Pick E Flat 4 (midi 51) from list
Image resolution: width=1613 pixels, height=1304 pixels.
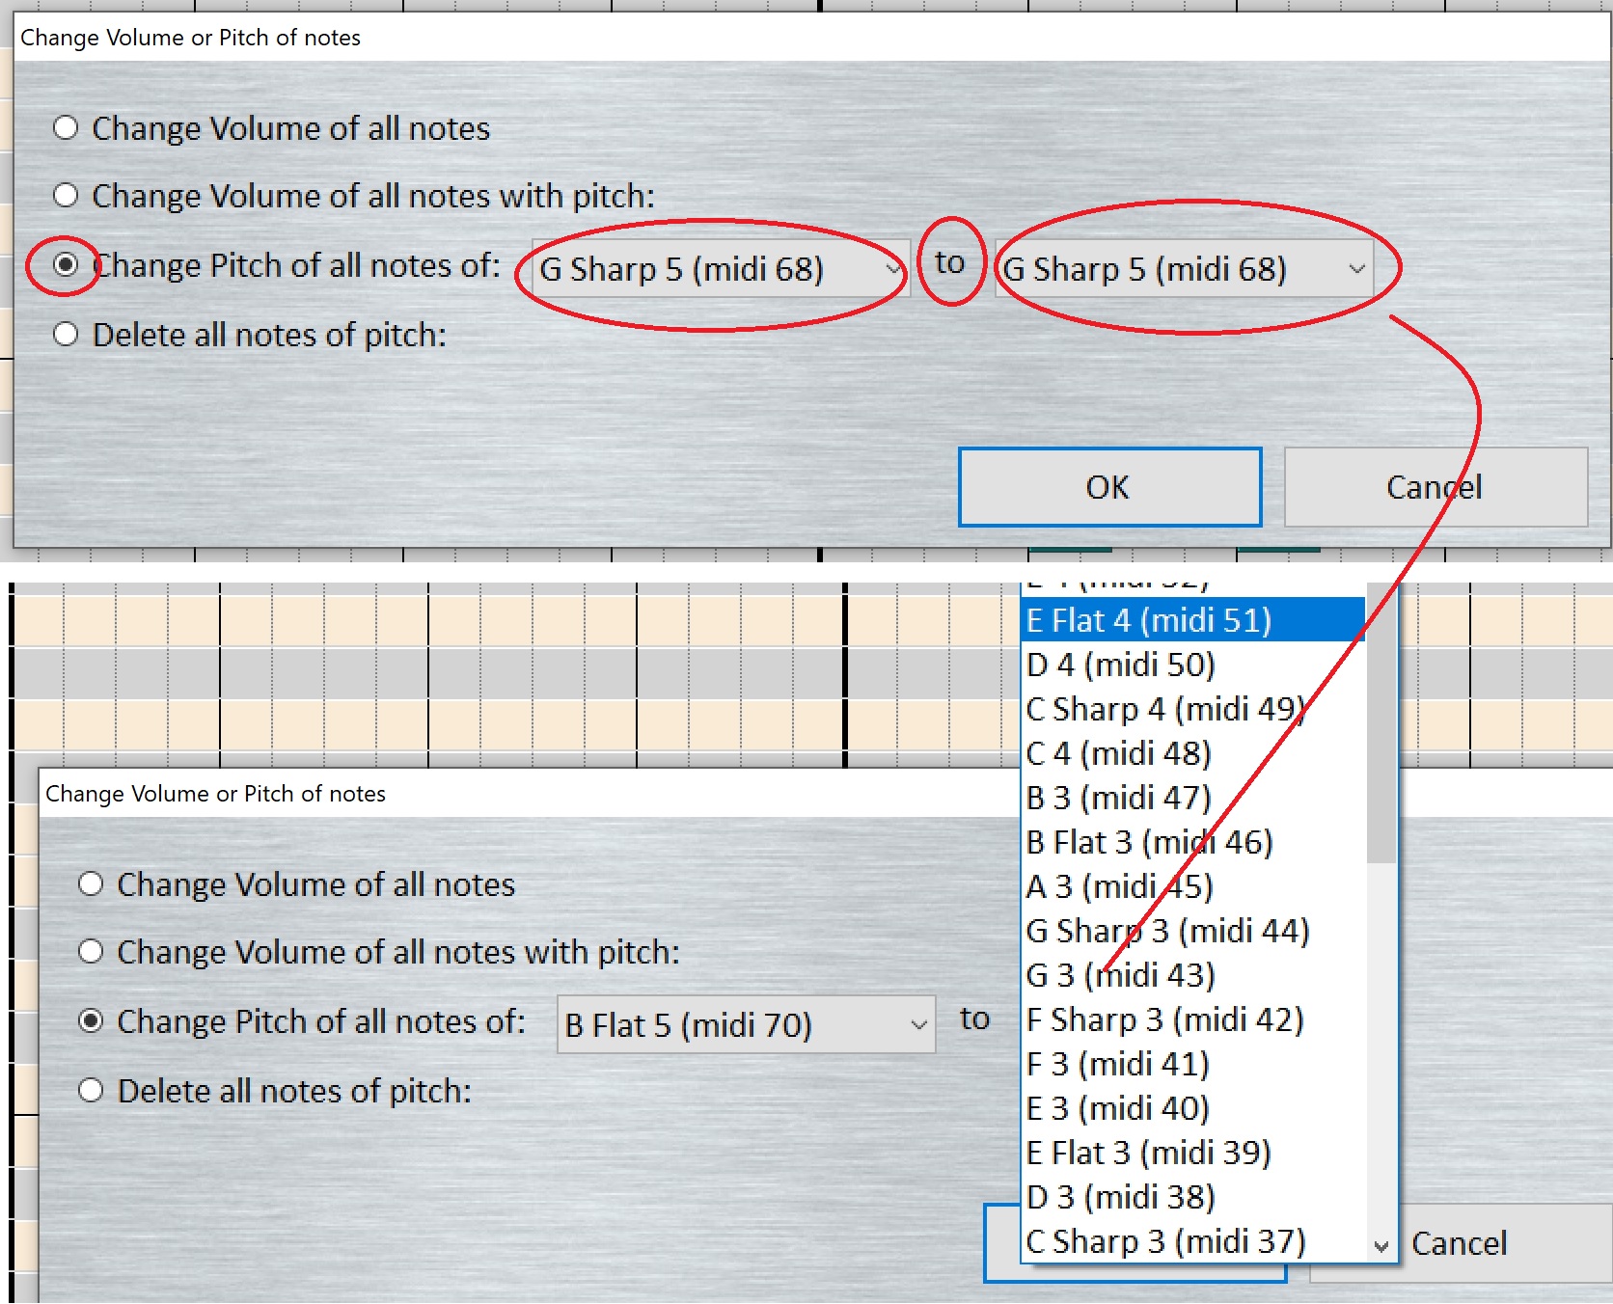tap(1192, 620)
